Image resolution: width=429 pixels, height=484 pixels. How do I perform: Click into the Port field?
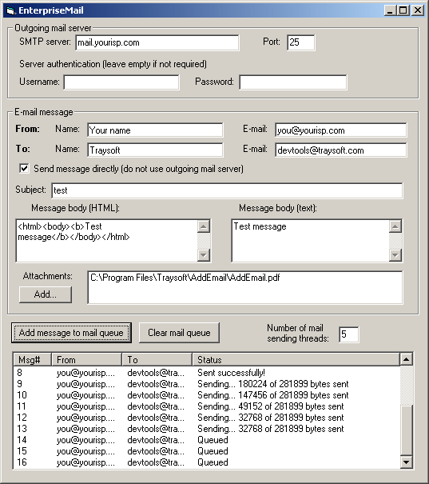[301, 42]
